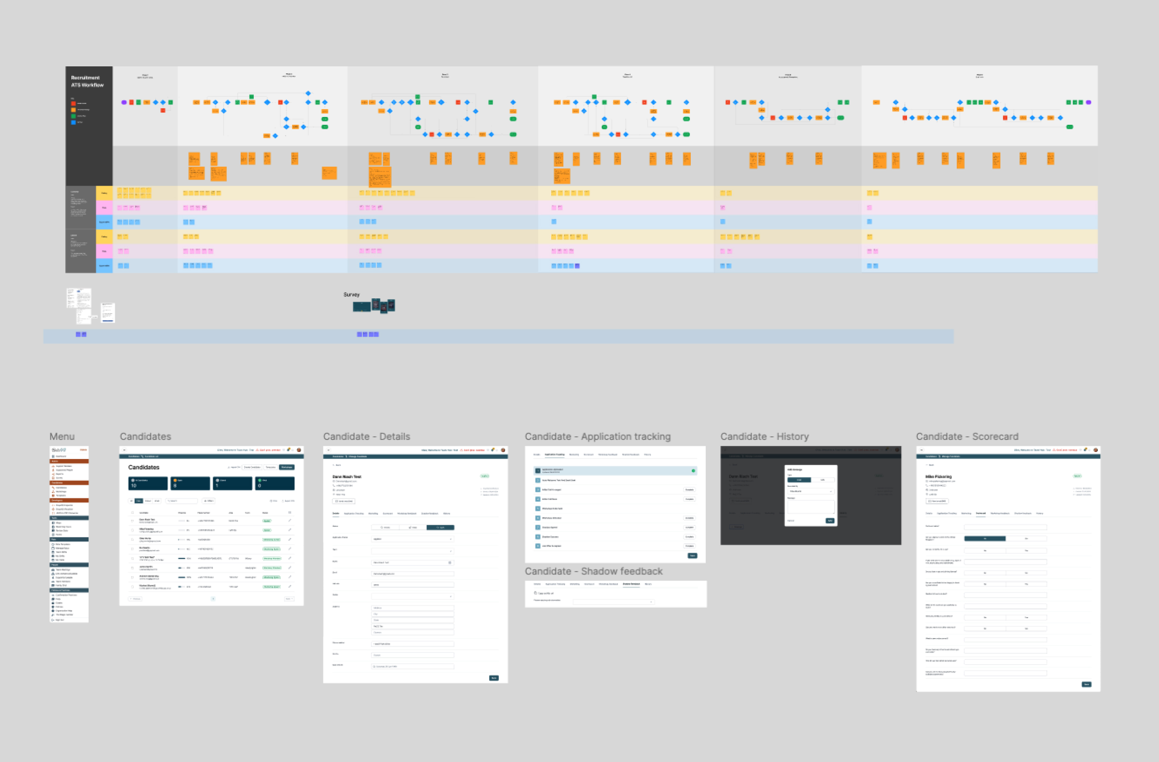Select the History tab in Application tracking frame
Image resolution: width=1159 pixels, height=762 pixels.
(647, 455)
